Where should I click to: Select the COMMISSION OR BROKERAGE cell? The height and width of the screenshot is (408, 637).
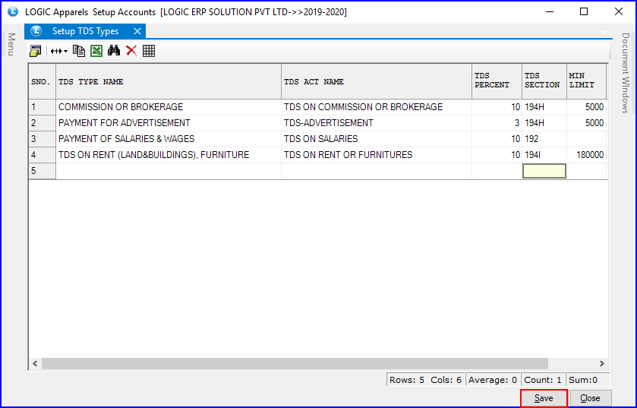169,107
